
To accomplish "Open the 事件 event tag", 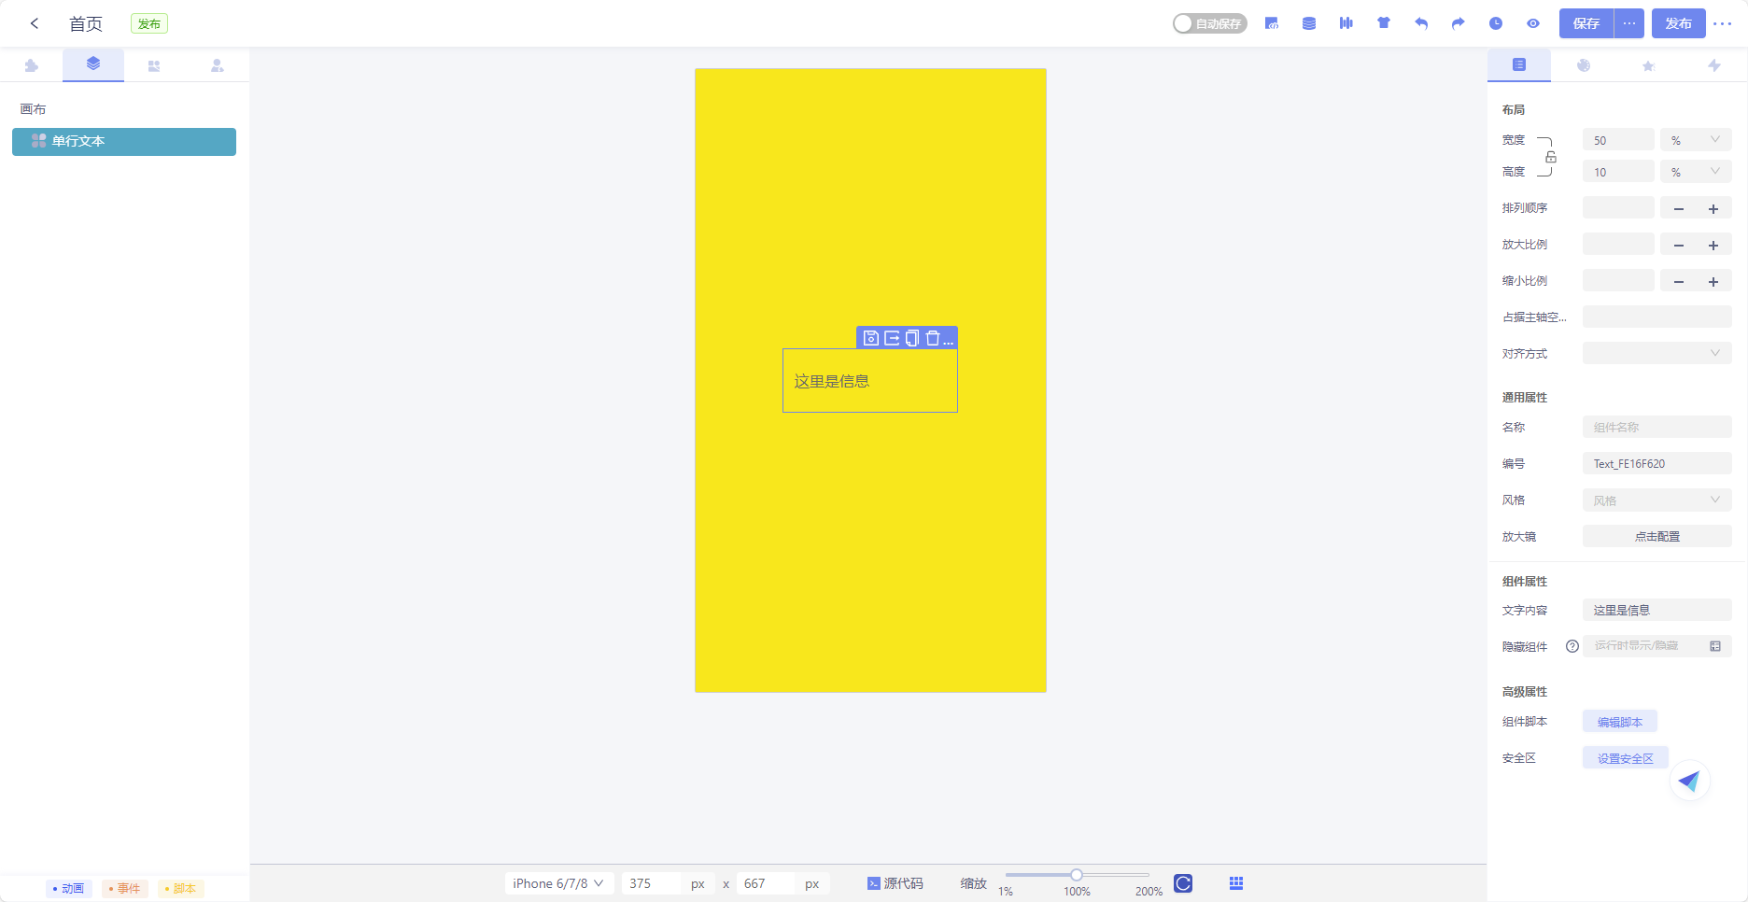I will point(125,888).
